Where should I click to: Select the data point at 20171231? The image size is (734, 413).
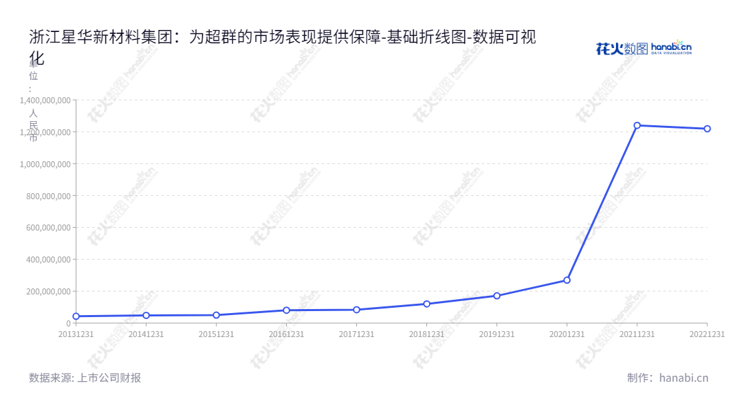coord(357,310)
